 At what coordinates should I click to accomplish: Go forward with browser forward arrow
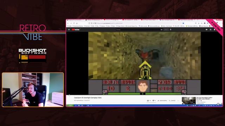click(x=71, y=23)
